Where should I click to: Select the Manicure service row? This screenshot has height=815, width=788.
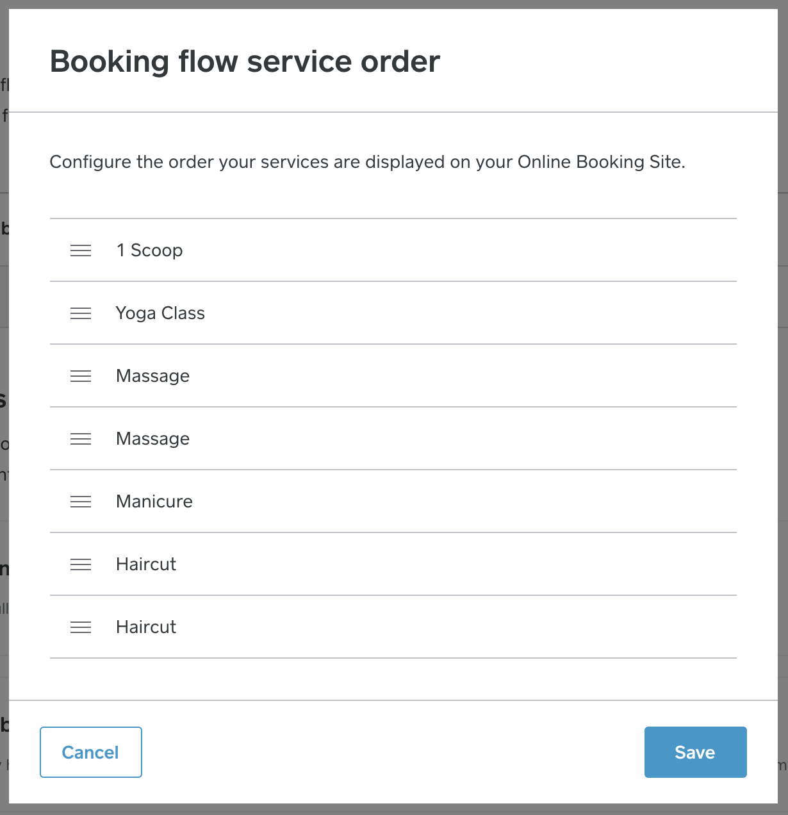pyautogui.click(x=393, y=501)
